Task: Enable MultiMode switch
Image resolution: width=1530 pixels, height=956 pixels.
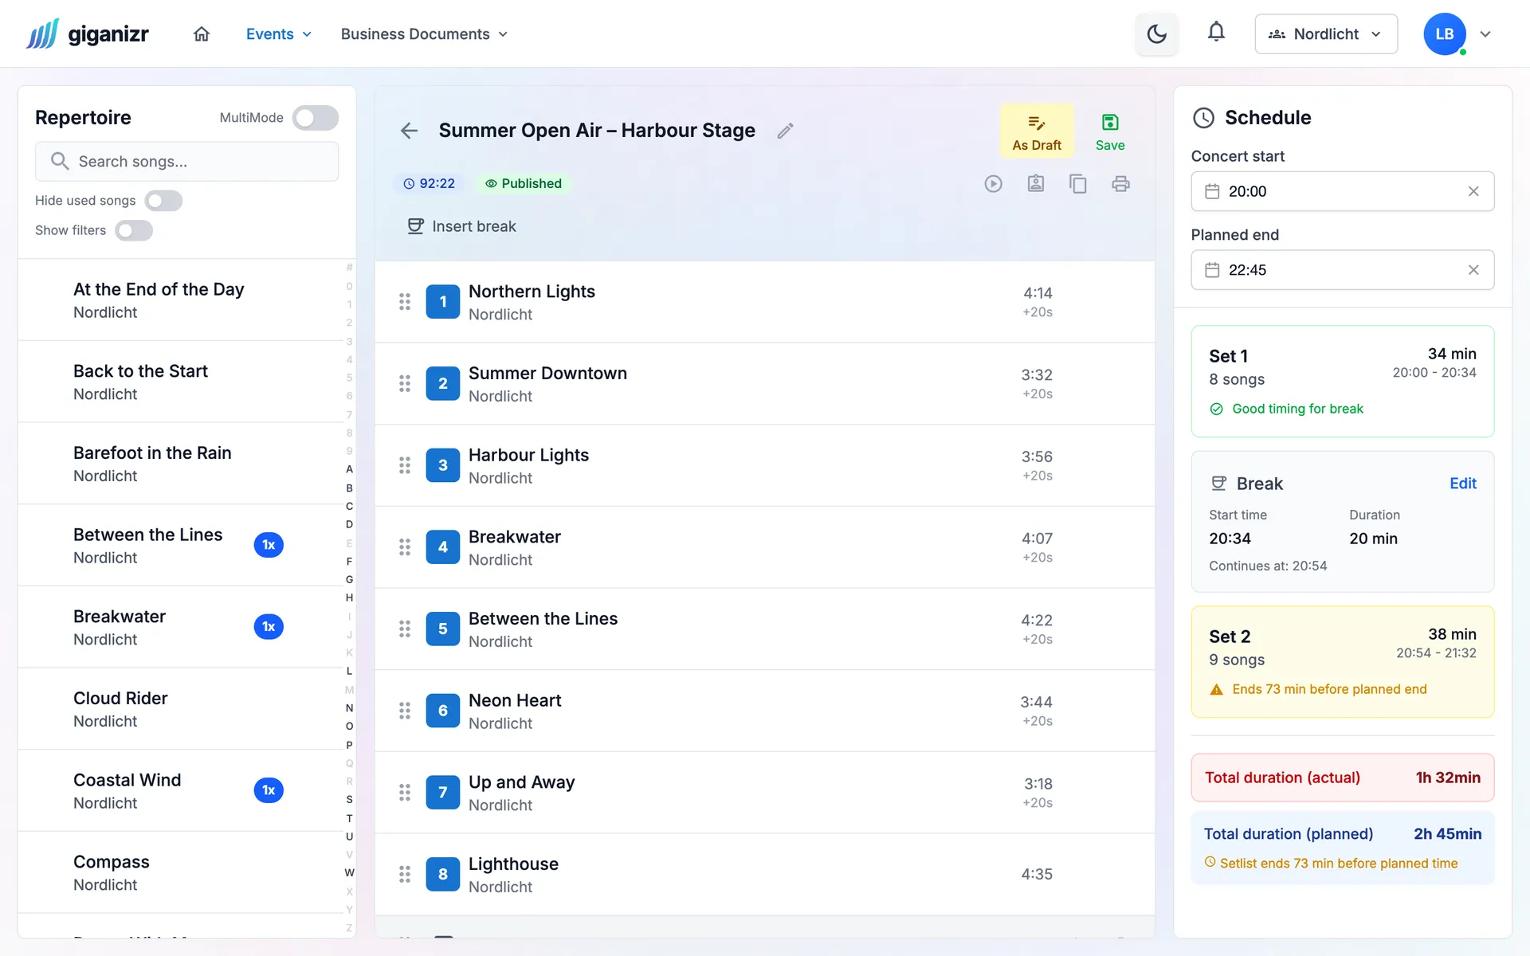Action: pyautogui.click(x=316, y=118)
